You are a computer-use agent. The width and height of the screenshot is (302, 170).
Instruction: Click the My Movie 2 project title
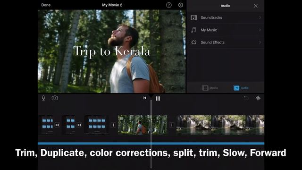pos(112,5)
